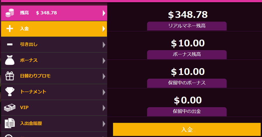Click the trophy tournament icon
Screen dimensions: 262x137
coord(10,92)
